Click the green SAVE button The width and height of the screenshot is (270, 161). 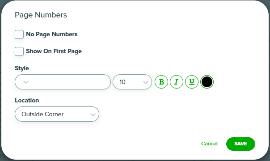240,144
